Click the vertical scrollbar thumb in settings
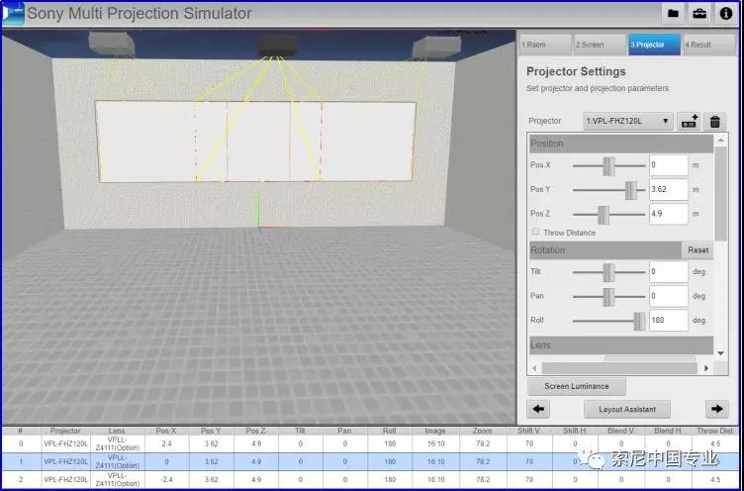This screenshot has width=744, height=491. point(720,193)
